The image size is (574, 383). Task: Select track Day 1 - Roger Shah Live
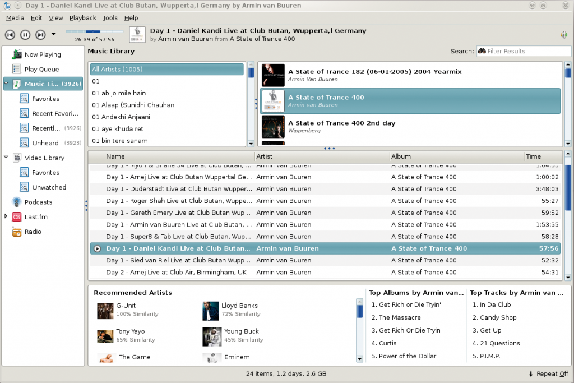[x=326, y=201]
